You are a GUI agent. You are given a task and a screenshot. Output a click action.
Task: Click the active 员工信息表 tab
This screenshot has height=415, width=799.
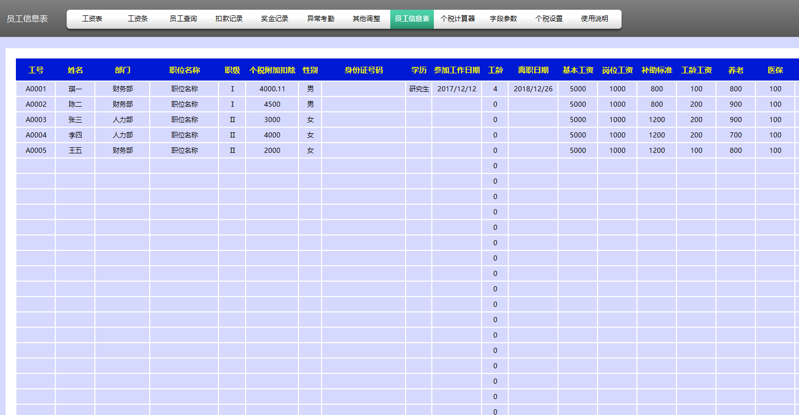[x=412, y=19]
